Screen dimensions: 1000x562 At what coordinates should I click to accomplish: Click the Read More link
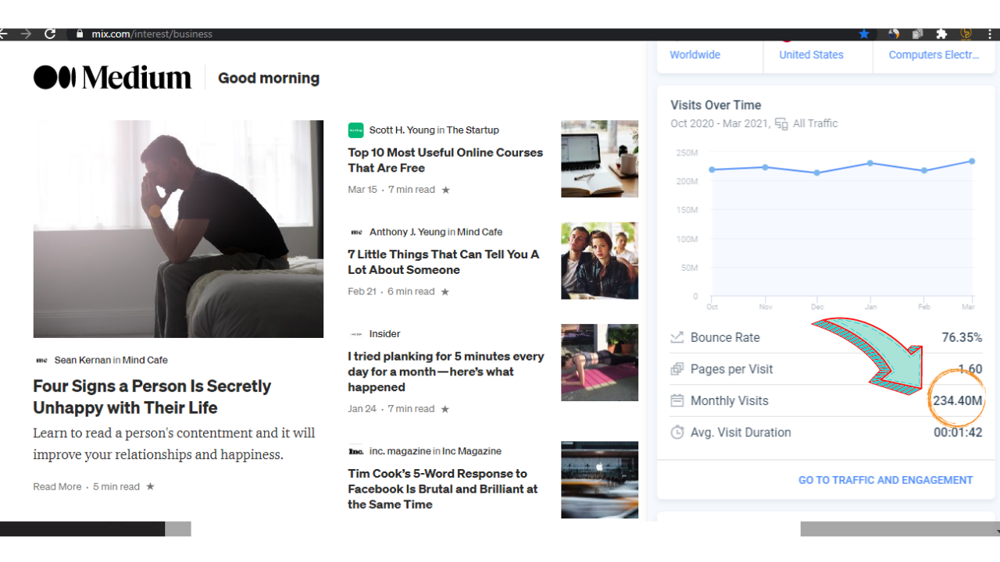tap(57, 487)
